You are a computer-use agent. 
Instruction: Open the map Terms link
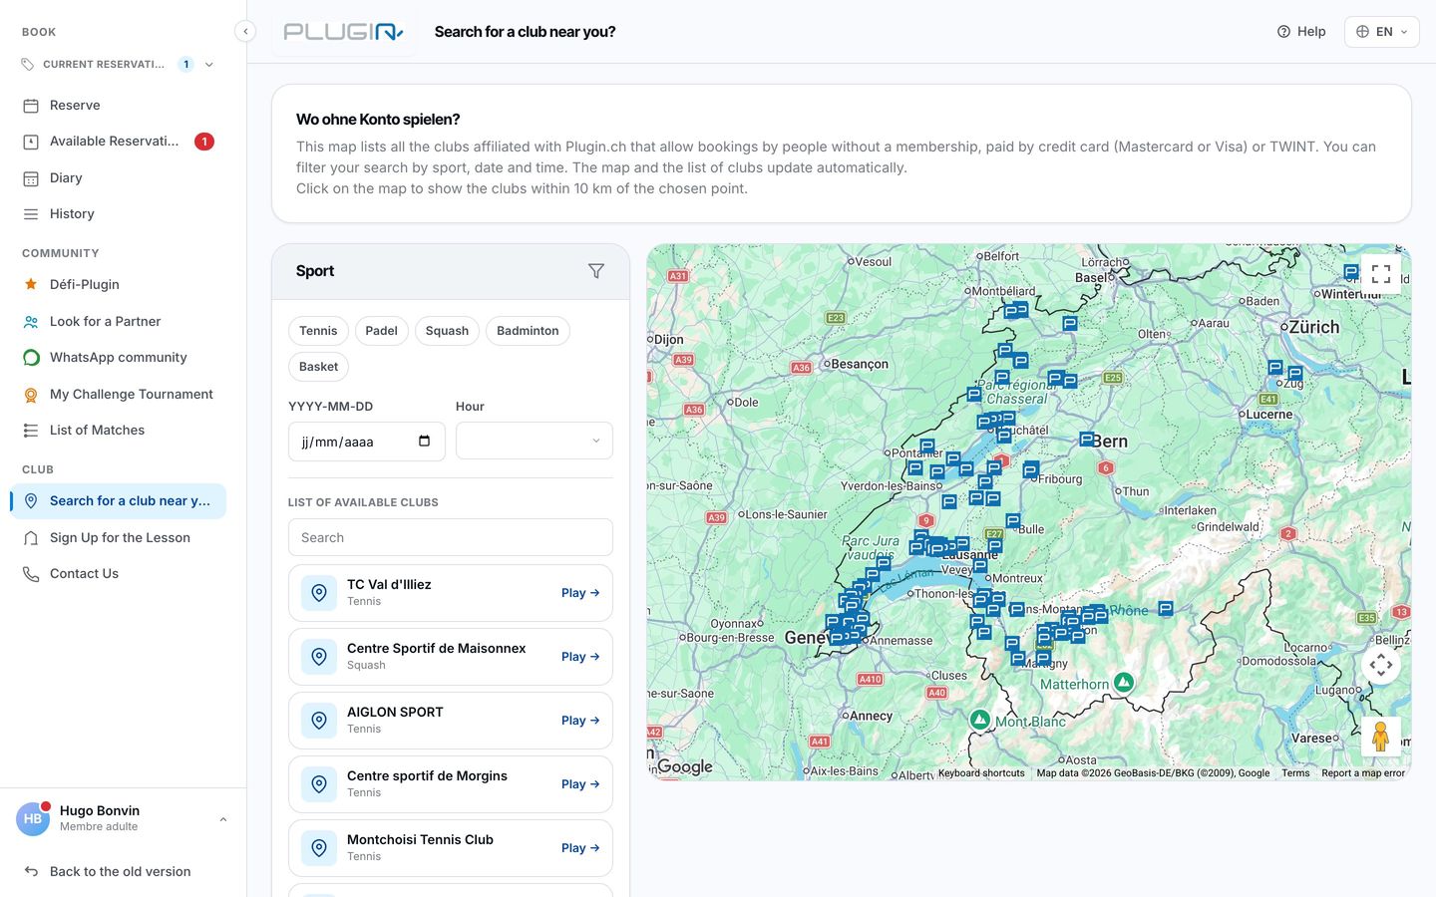(1295, 773)
